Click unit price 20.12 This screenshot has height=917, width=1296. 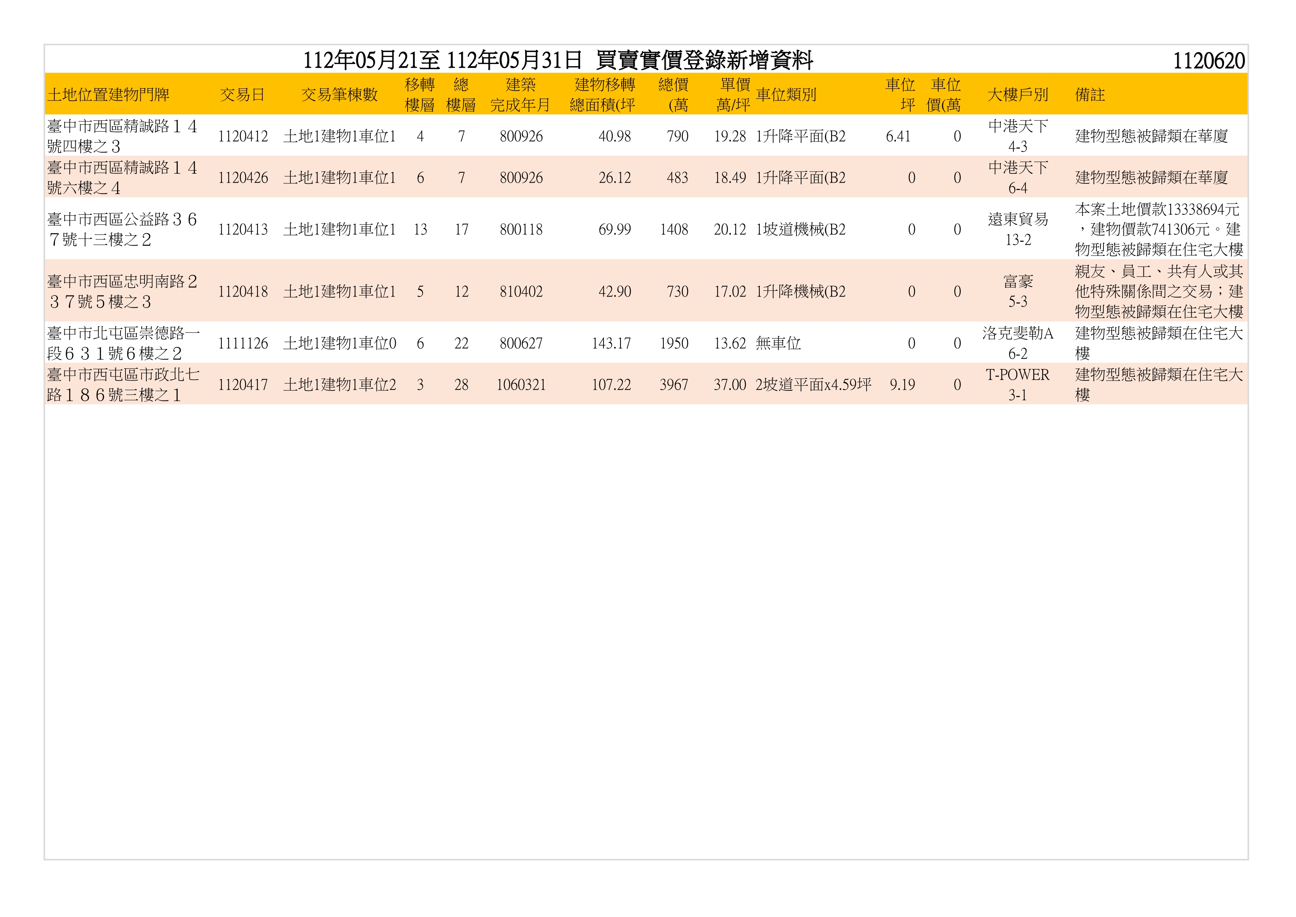(x=730, y=229)
